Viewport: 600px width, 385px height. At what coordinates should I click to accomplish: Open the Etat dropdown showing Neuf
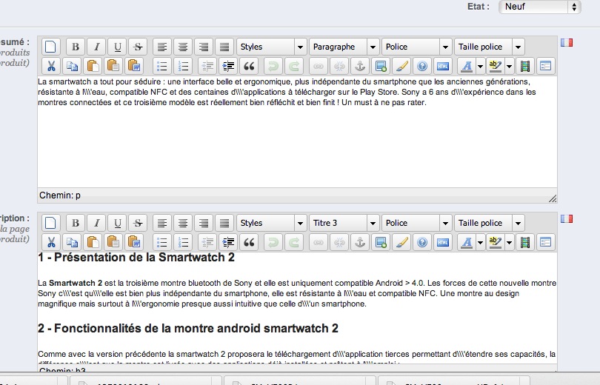pos(540,7)
